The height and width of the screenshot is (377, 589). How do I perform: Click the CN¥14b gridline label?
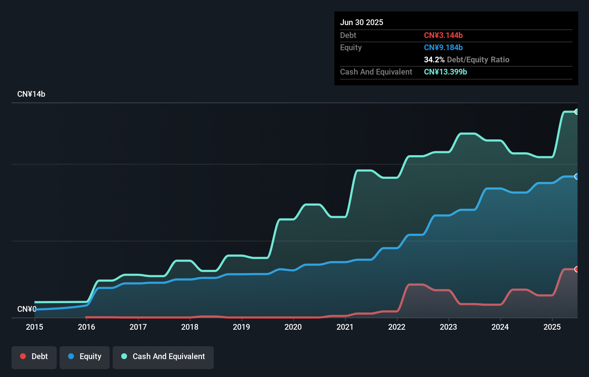pos(32,94)
